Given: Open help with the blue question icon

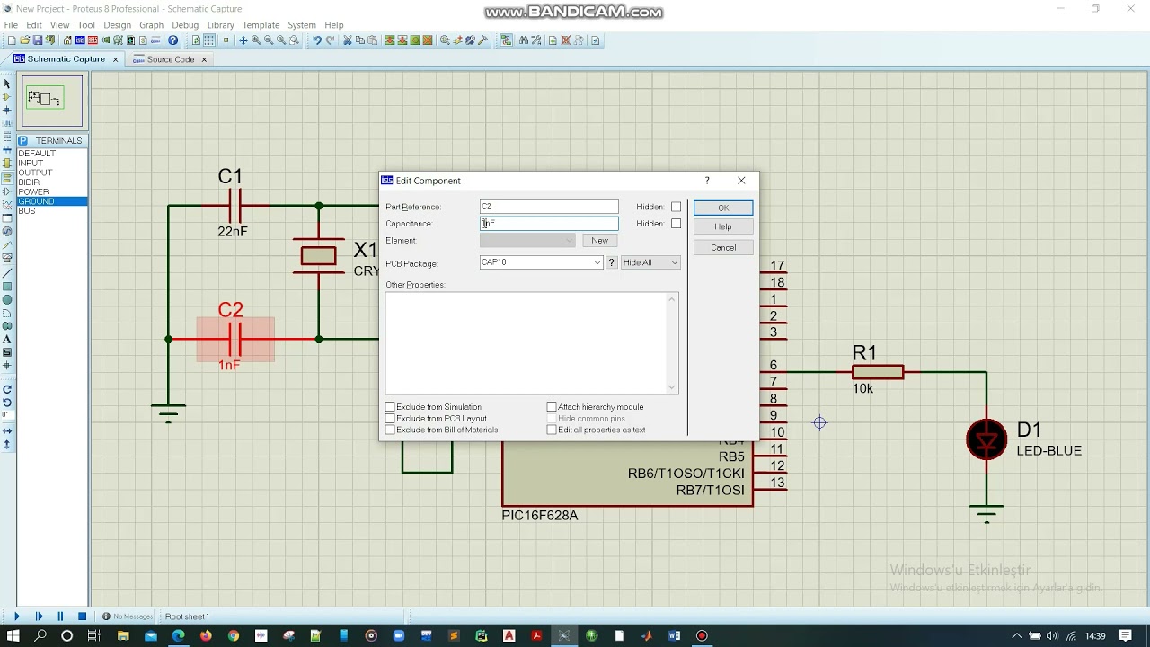Looking at the screenshot, I should pos(173,40).
